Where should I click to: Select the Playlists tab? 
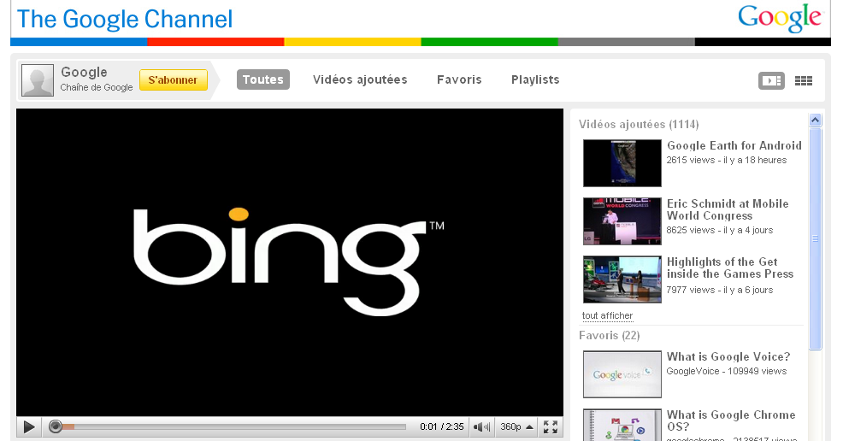(535, 79)
